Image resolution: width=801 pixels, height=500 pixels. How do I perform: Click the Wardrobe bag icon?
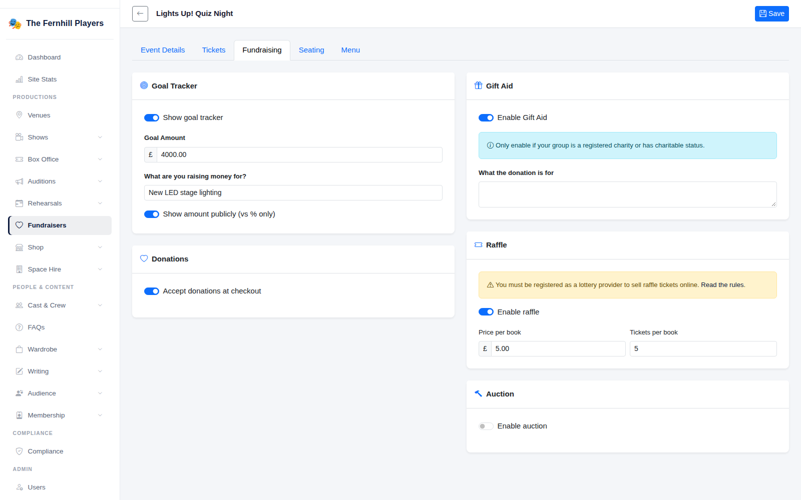(19, 349)
